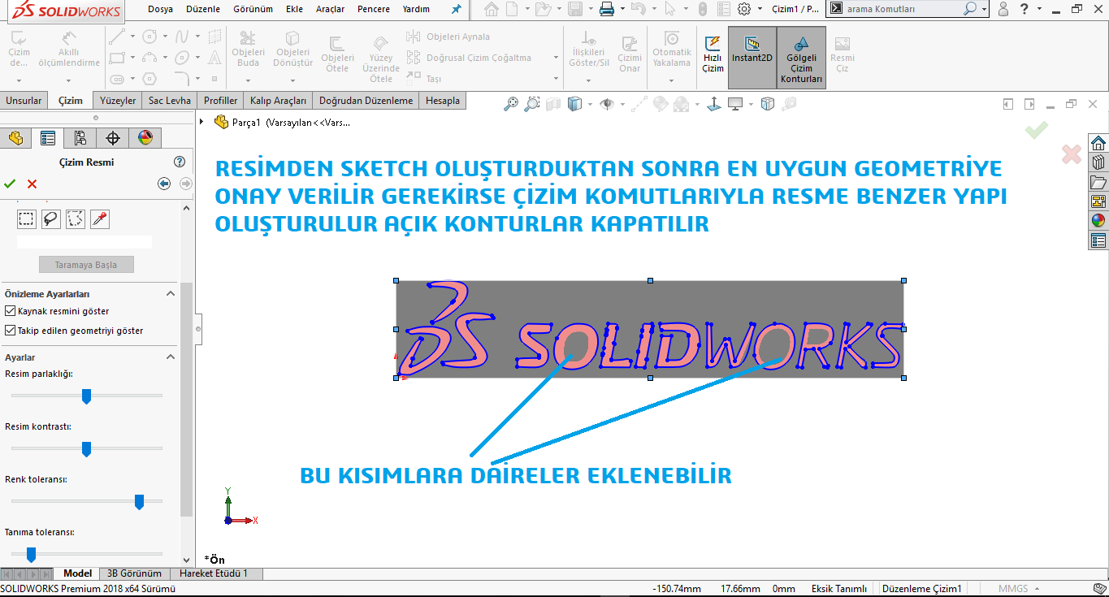Click the Resim parlaklığı slider handle
This screenshot has width=1109, height=597.
(x=86, y=396)
